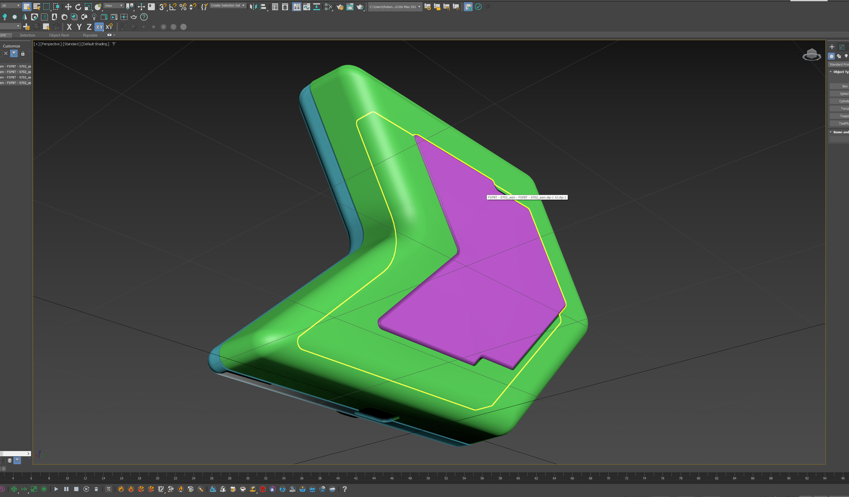Click the Mirror tool icon
849x497 pixels.
coord(252,7)
